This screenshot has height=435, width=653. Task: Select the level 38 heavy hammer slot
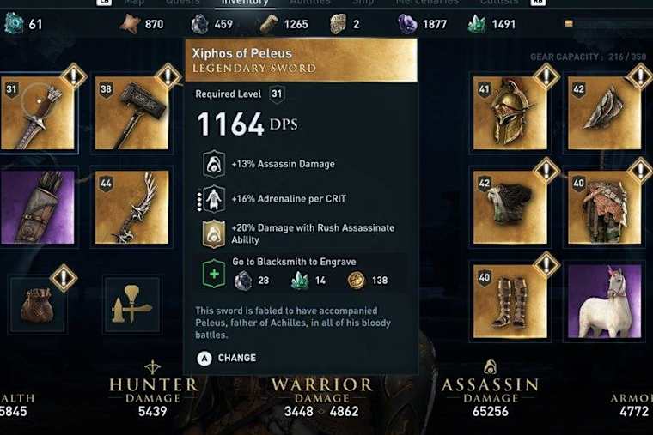(131, 112)
